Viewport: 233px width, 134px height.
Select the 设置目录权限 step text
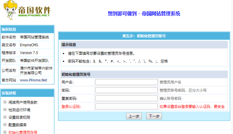coord(19,118)
